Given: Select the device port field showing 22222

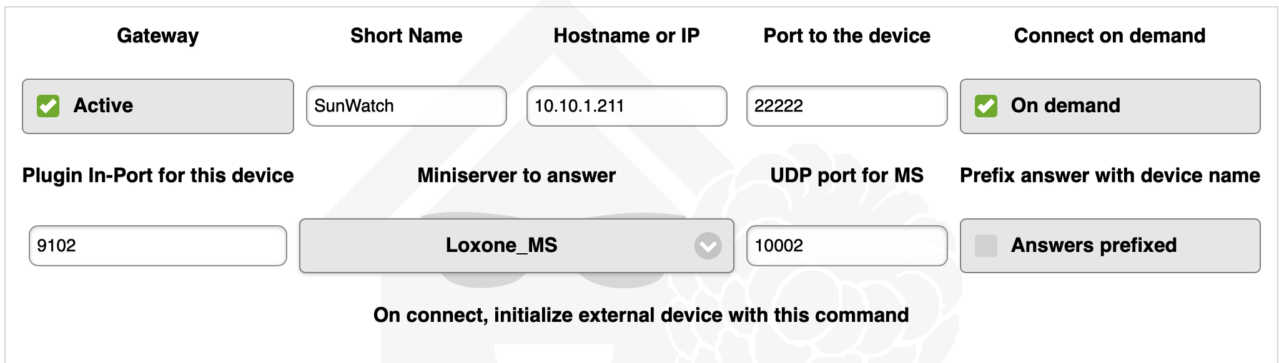Looking at the screenshot, I should [846, 106].
